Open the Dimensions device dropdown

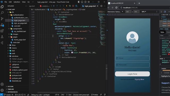point(115,12)
